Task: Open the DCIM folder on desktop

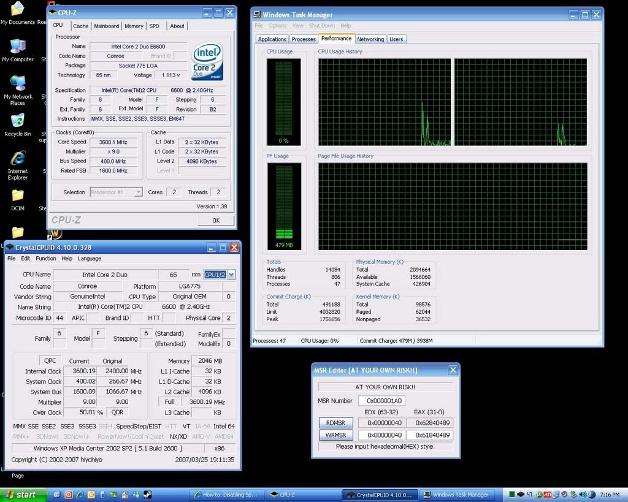Action: coord(18,196)
